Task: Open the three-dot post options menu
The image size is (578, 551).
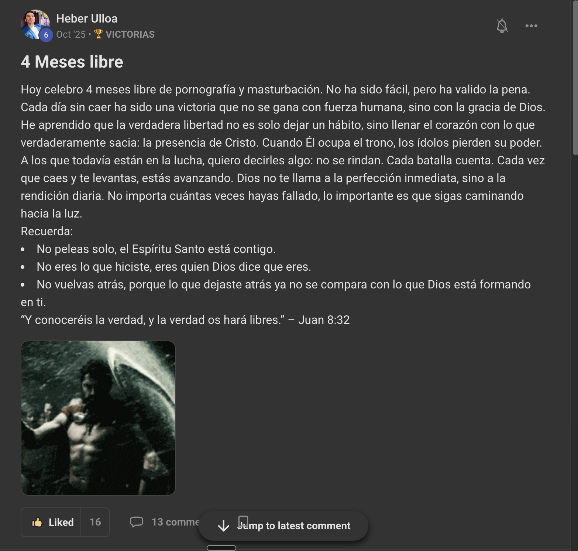Action: pos(531,26)
